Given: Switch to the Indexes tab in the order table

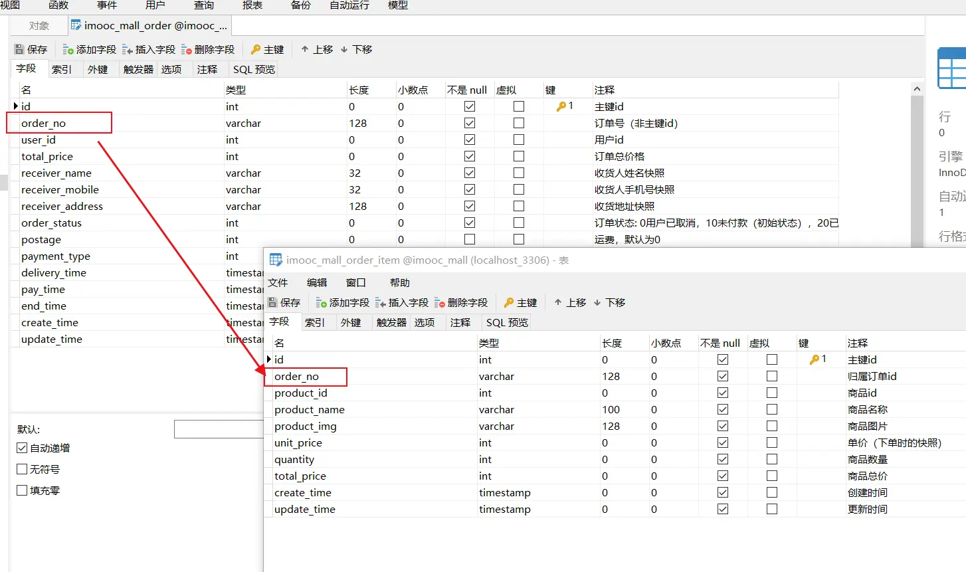Looking at the screenshot, I should (x=62, y=70).
